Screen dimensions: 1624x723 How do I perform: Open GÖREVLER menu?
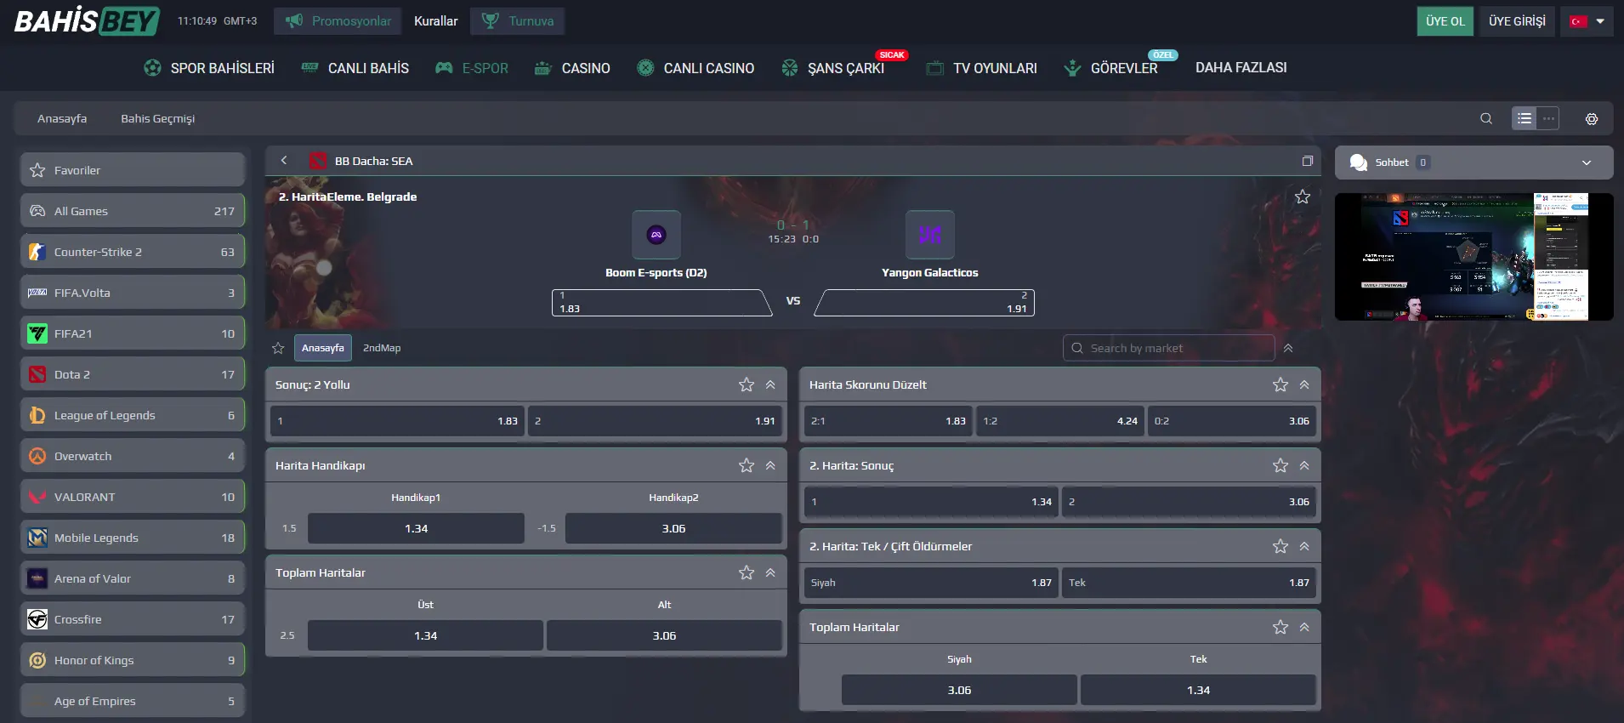[x=1111, y=68]
